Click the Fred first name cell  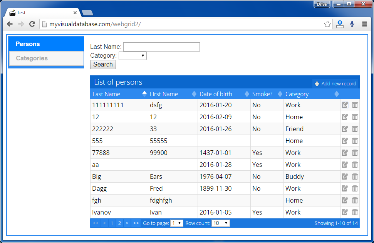pyautogui.click(x=173, y=188)
